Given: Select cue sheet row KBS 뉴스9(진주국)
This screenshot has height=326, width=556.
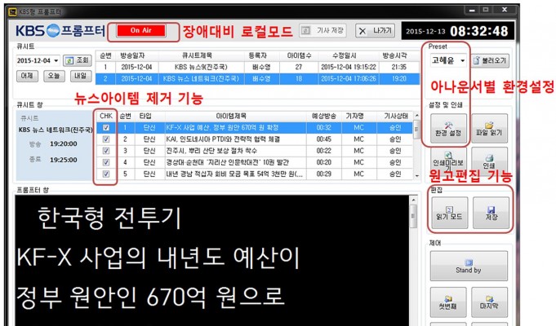Looking at the screenshot, I should 257,67.
